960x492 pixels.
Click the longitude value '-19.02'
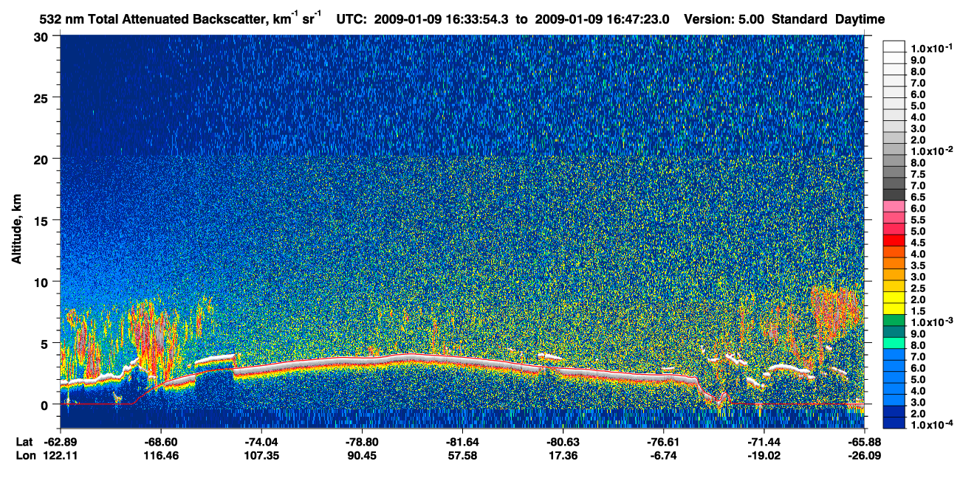click(x=764, y=455)
